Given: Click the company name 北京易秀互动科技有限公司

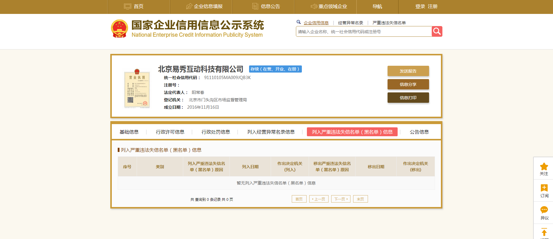Looking at the screenshot, I should click(200, 69).
